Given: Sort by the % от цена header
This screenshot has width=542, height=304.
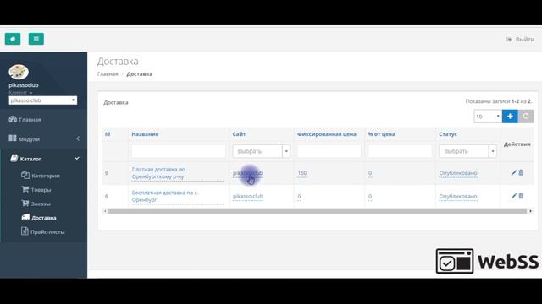Looking at the screenshot, I should click(381, 134).
